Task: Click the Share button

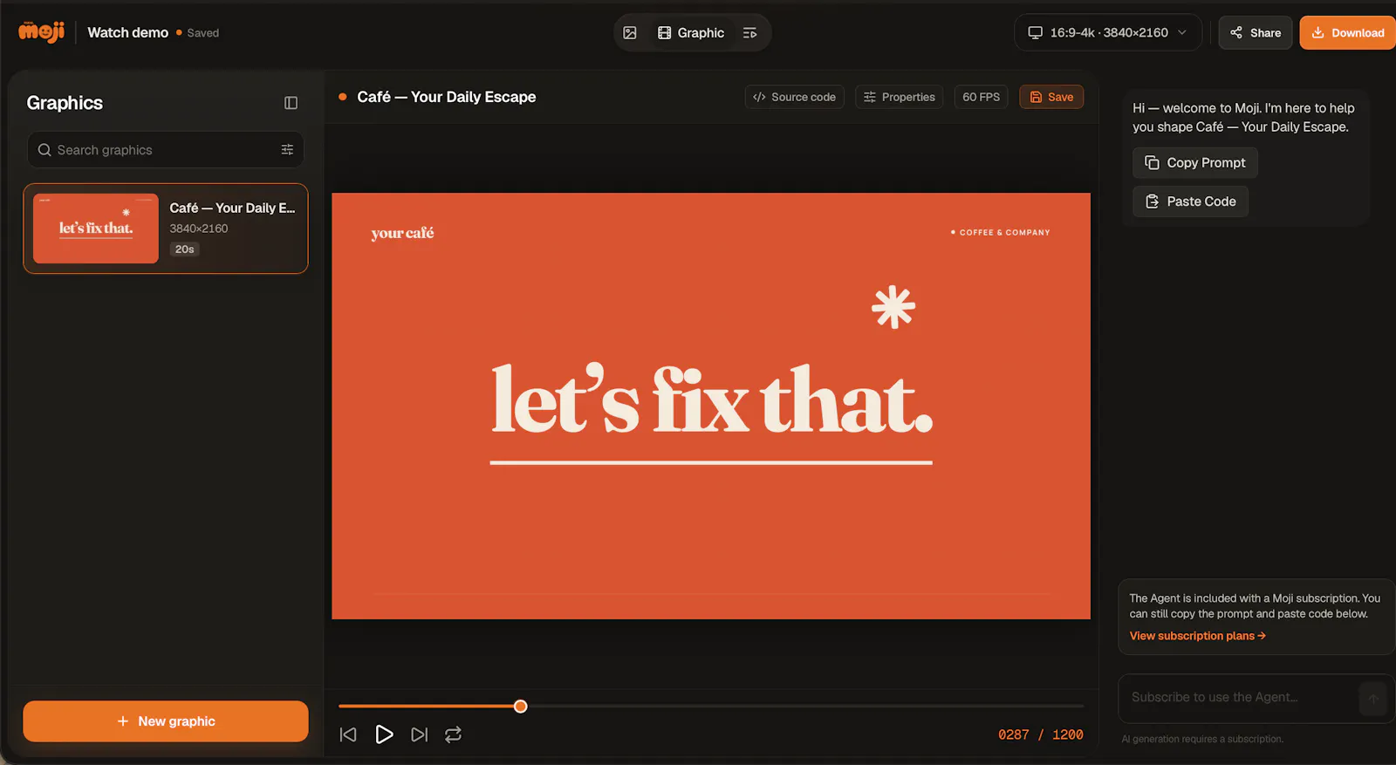Action: pyautogui.click(x=1256, y=33)
